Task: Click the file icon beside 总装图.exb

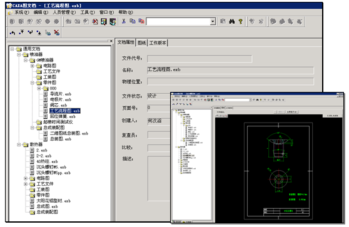Action: tap(46, 139)
